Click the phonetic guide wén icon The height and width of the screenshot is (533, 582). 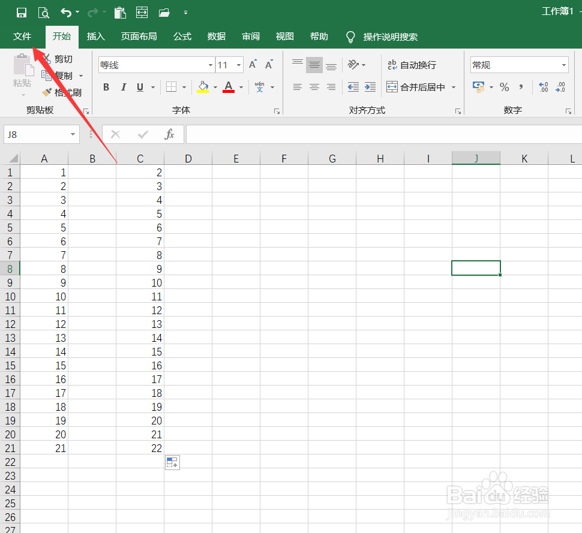(259, 87)
